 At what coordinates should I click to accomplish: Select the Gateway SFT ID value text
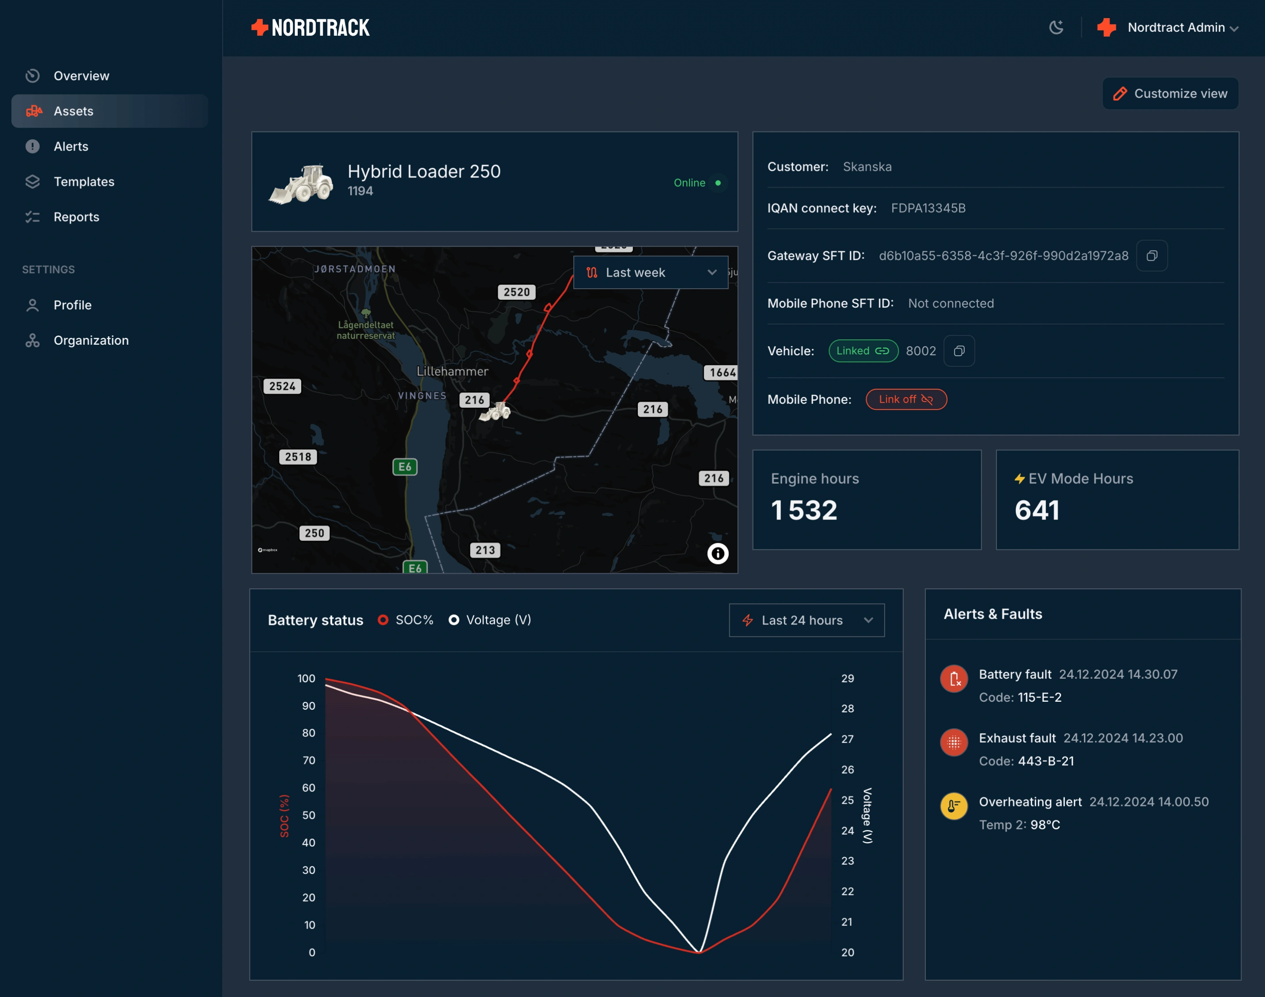[x=1004, y=256]
